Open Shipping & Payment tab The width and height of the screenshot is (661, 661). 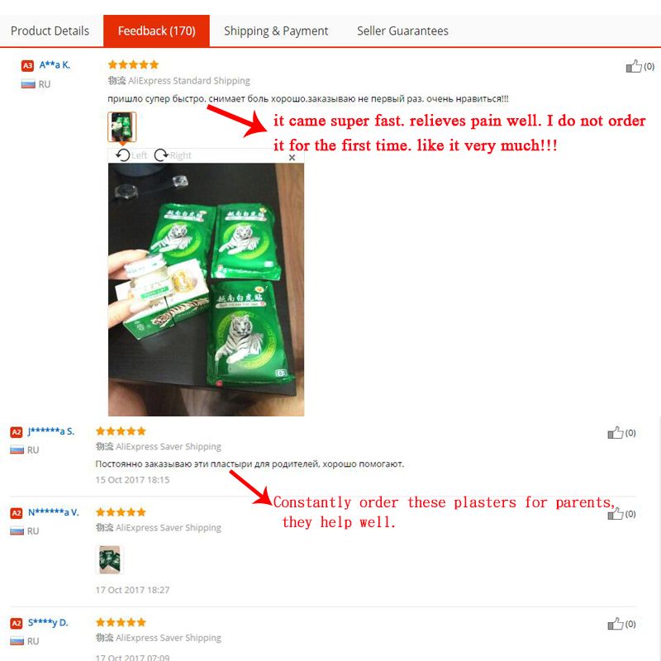point(276,31)
